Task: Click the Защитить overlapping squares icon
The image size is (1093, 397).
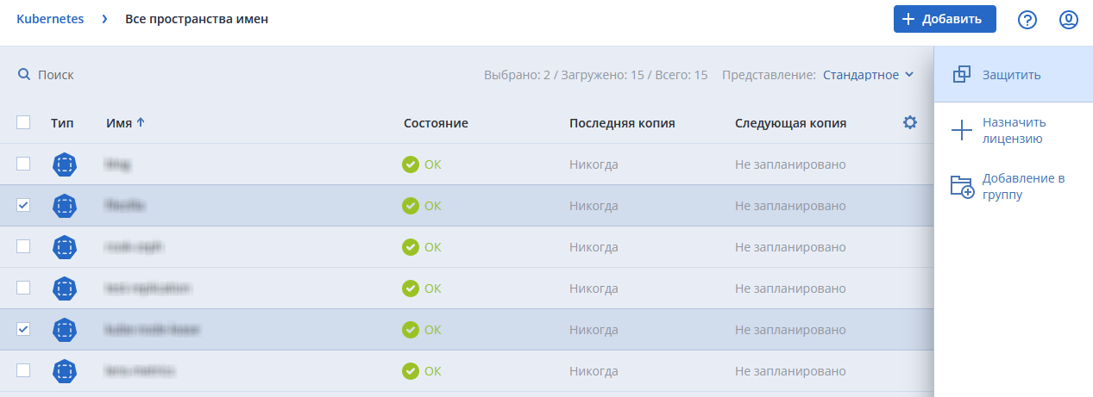Action: pyautogui.click(x=962, y=75)
